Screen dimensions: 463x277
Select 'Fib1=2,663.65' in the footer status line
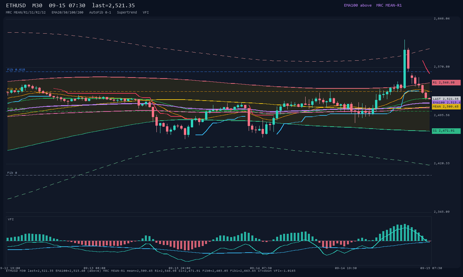243,271
